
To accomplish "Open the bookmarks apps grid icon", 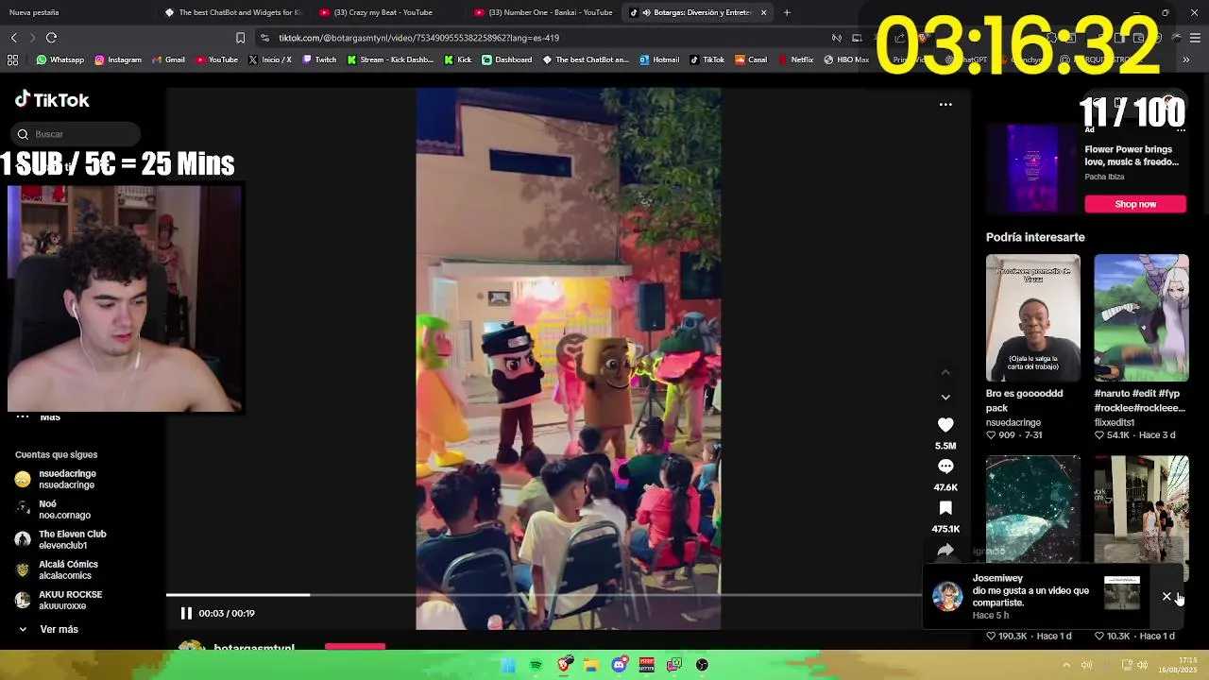I will pos(12,59).
